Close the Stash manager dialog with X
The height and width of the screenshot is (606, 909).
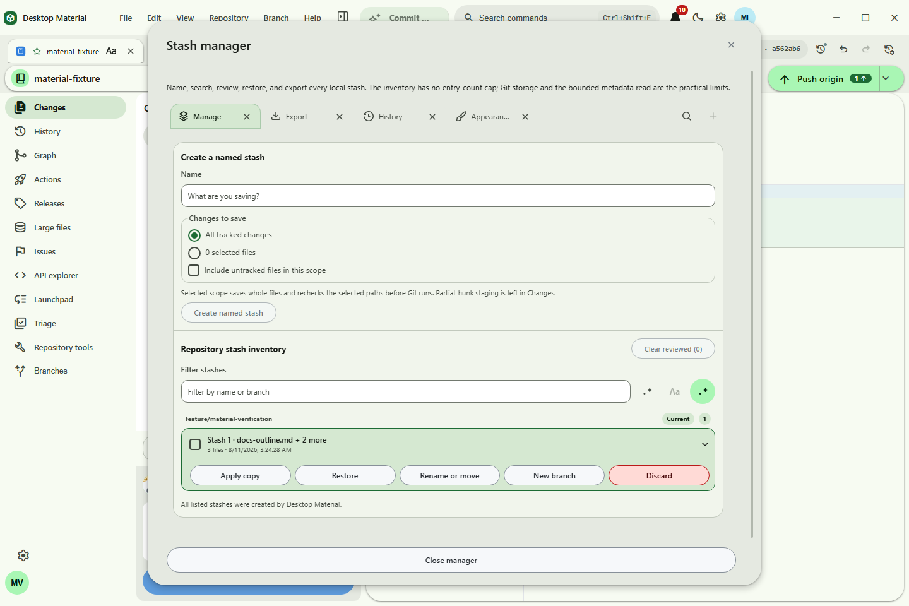[731, 45]
